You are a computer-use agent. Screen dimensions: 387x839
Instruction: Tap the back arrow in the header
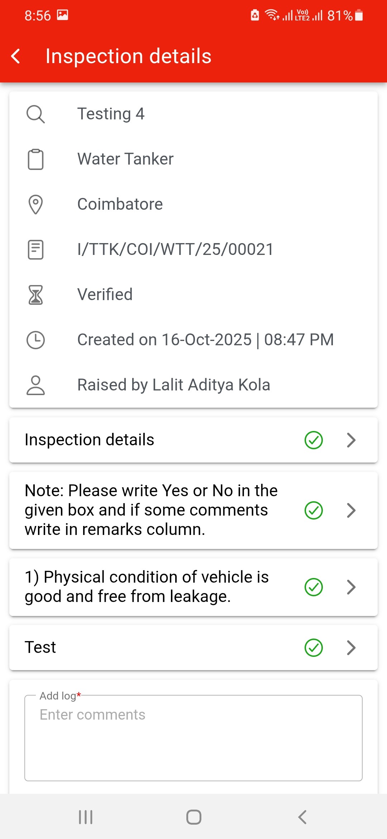pyautogui.click(x=16, y=56)
